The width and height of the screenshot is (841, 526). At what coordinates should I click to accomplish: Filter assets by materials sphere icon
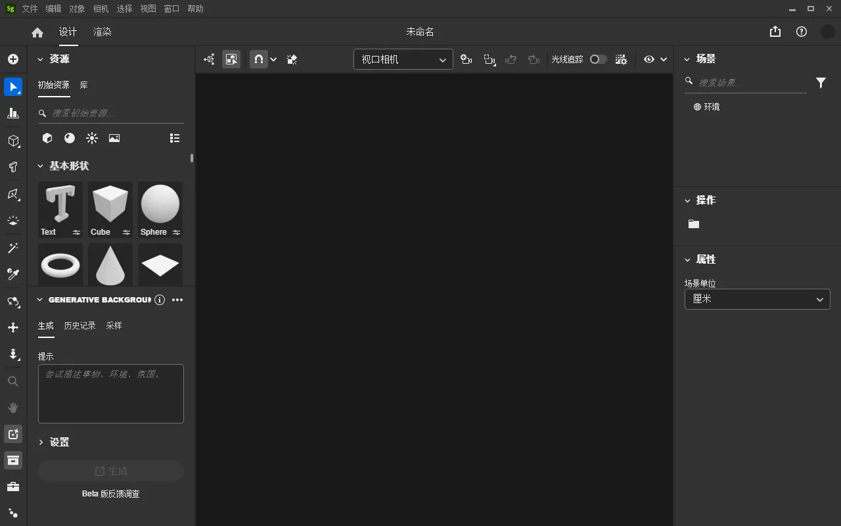pyautogui.click(x=70, y=138)
